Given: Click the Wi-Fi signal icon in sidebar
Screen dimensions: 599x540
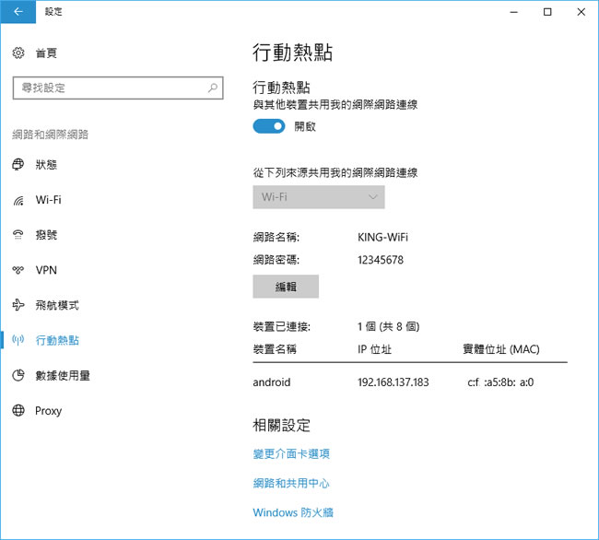Looking at the screenshot, I should point(18,200).
